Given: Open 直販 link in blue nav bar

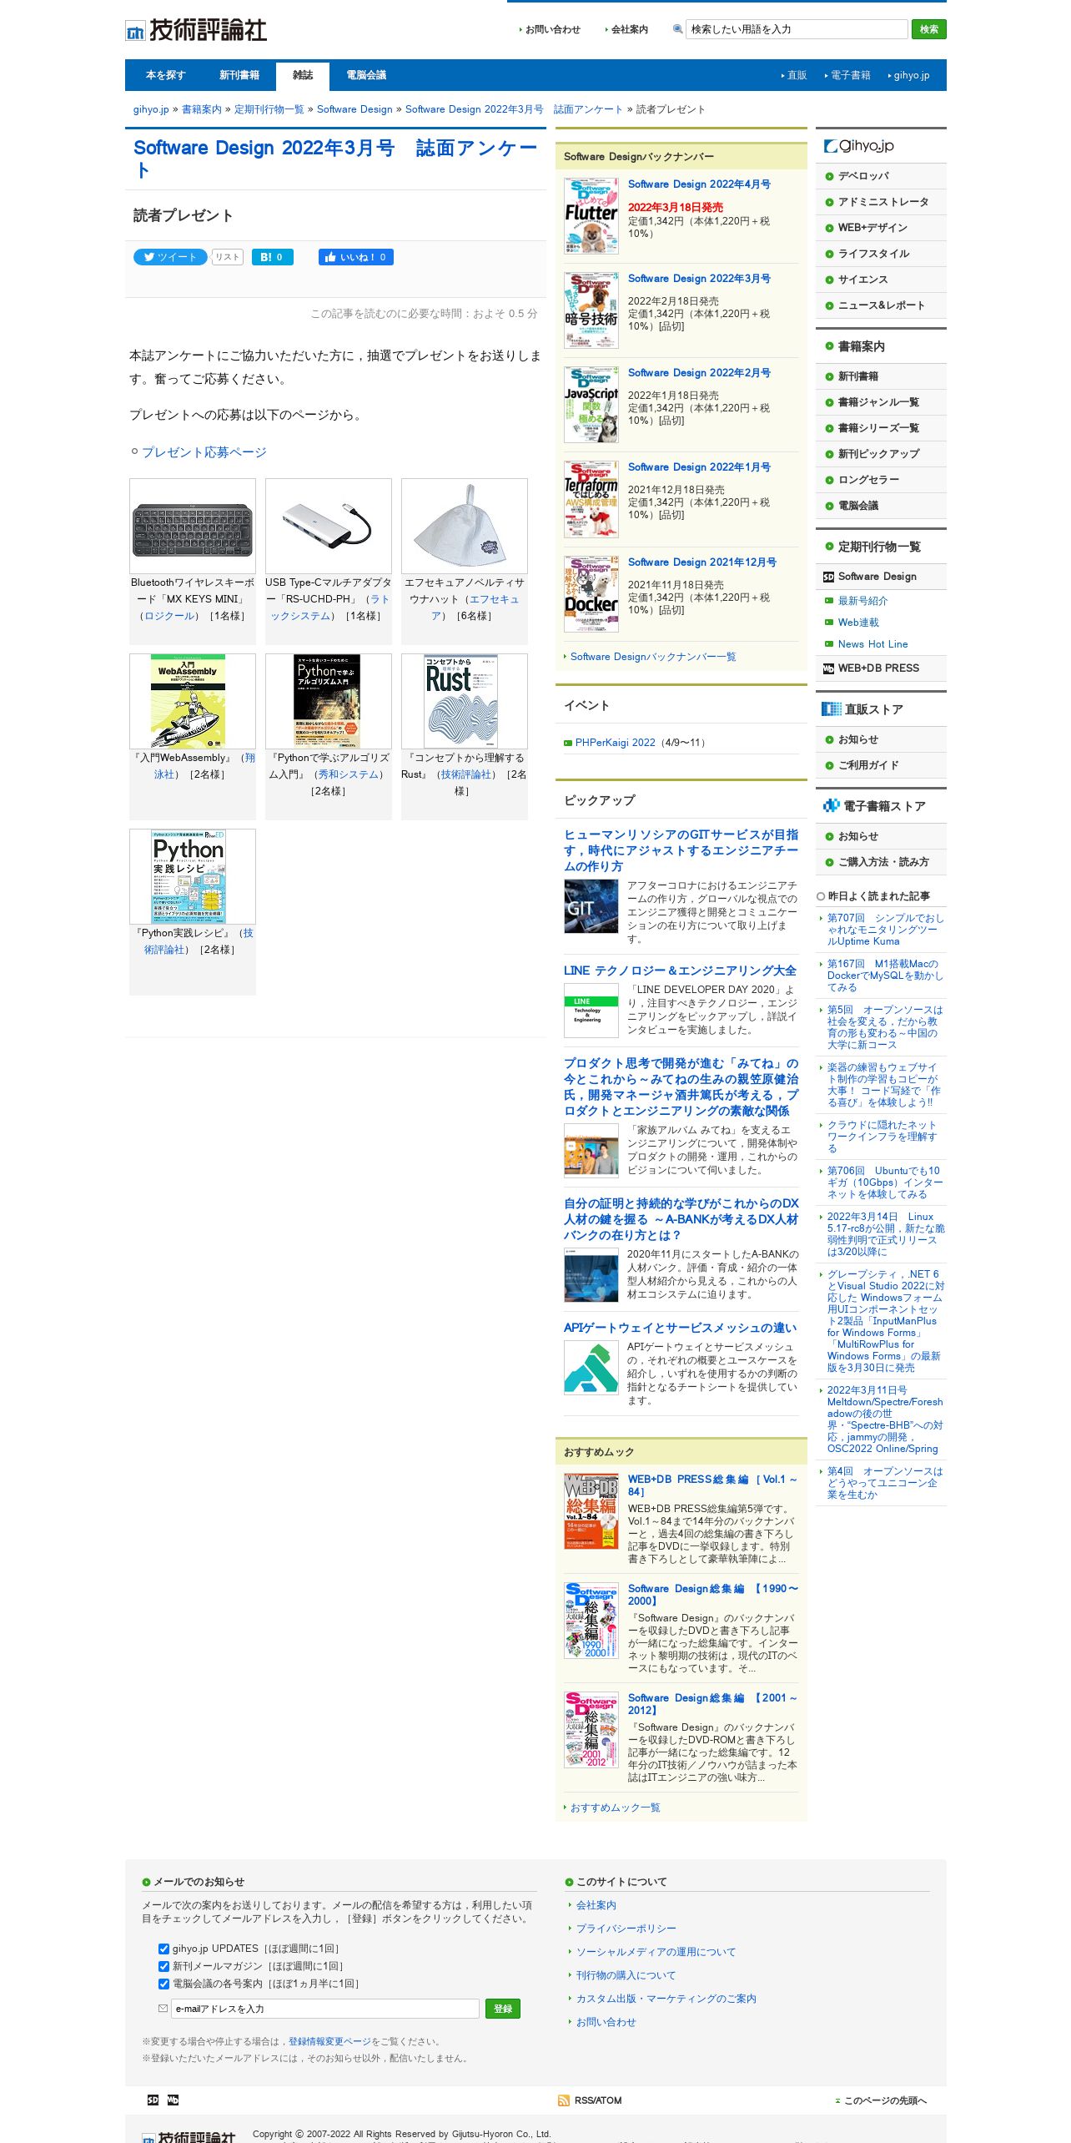Looking at the screenshot, I should [797, 75].
